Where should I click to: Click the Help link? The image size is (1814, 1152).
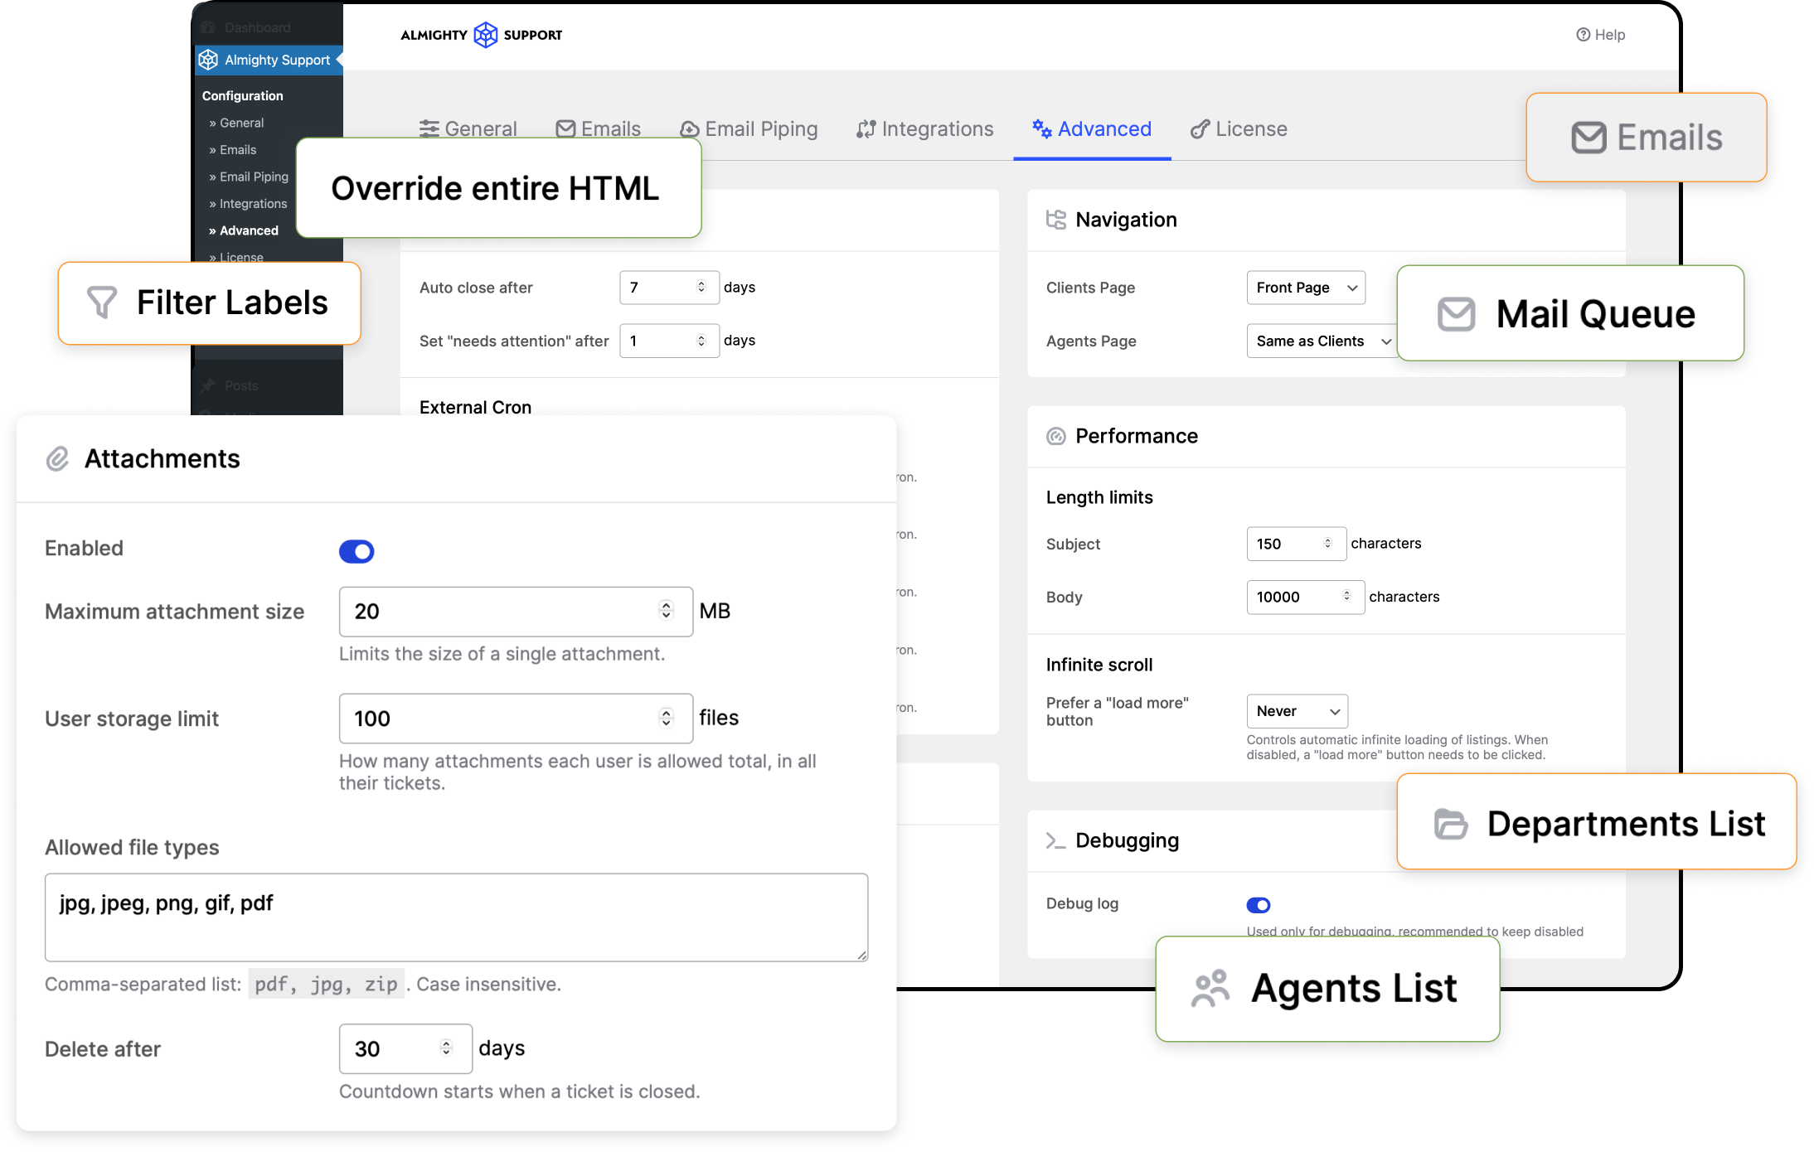[1600, 35]
